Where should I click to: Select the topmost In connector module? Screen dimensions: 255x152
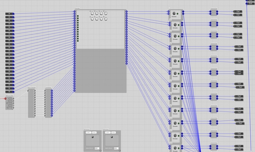click(x=10, y=14)
